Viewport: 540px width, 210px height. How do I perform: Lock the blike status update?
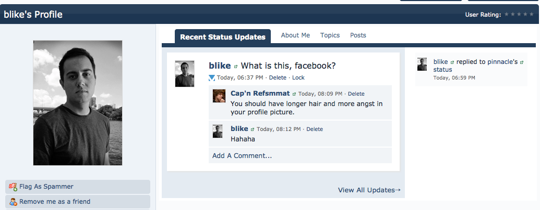coord(298,78)
